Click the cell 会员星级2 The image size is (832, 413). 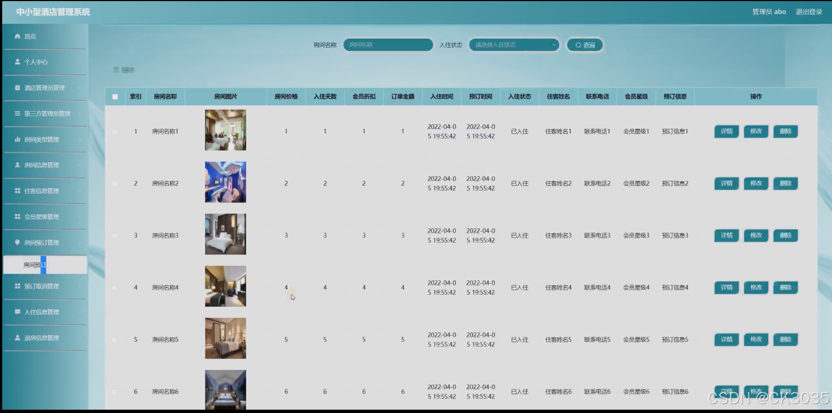(636, 184)
